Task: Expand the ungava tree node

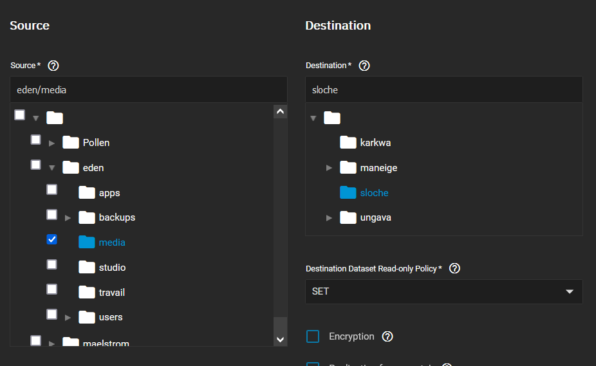Action: point(329,218)
